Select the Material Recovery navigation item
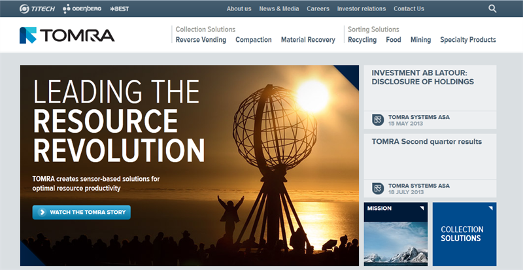The width and height of the screenshot is (523, 270). [x=308, y=40]
